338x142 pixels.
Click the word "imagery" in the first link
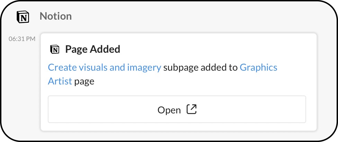coord(144,68)
